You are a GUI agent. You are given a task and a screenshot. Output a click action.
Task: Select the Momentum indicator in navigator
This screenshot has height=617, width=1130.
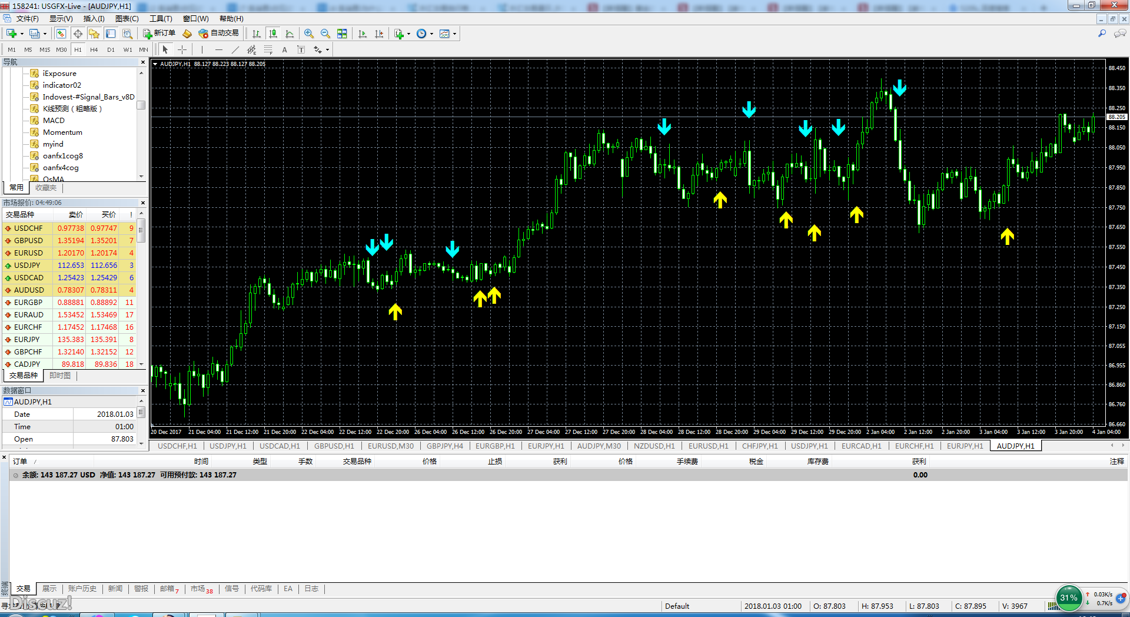[x=62, y=132]
